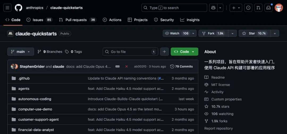Open the latest commit message link
This screenshot has height=134, width=287.
point(88,66)
